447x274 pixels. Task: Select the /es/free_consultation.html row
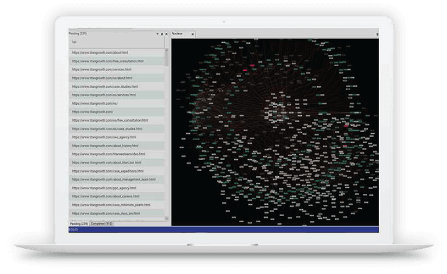point(116,120)
